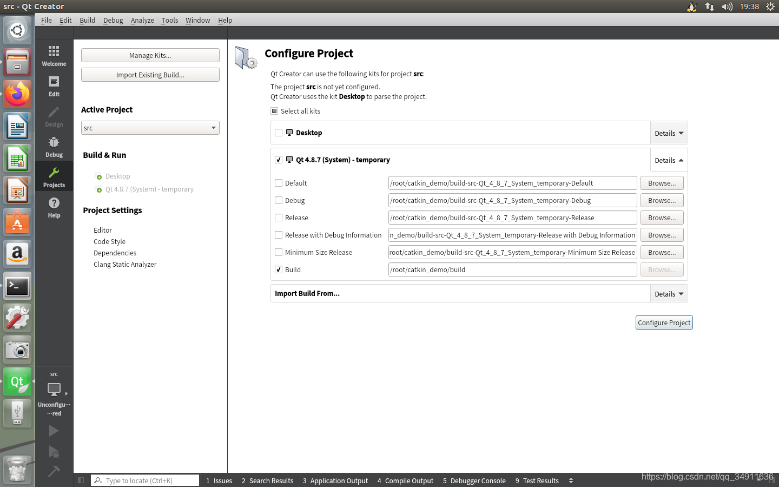Click the Start Debugging button

[x=54, y=451]
